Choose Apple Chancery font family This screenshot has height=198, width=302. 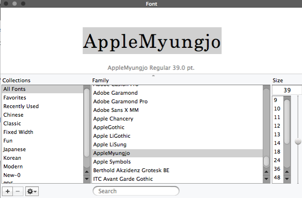(x=177, y=119)
